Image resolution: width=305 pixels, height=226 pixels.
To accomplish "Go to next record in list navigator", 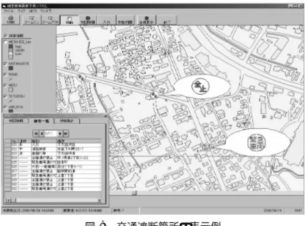I will click(x=60, y=133).
